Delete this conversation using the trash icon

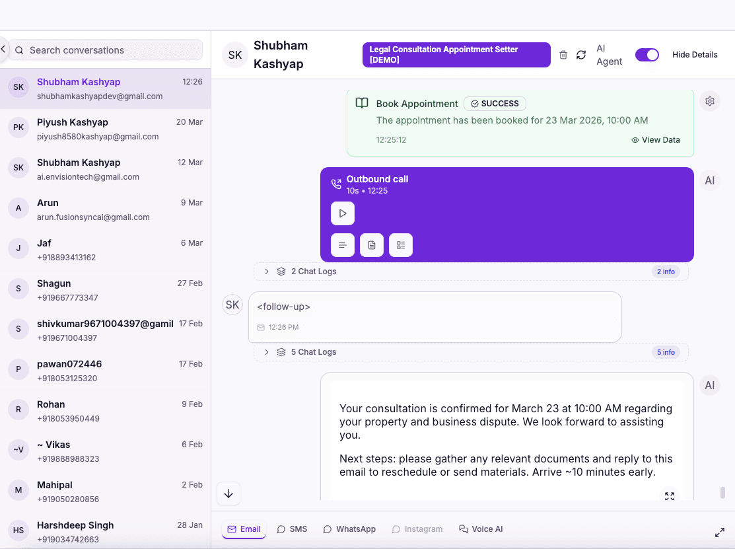(x=563, y=55)
